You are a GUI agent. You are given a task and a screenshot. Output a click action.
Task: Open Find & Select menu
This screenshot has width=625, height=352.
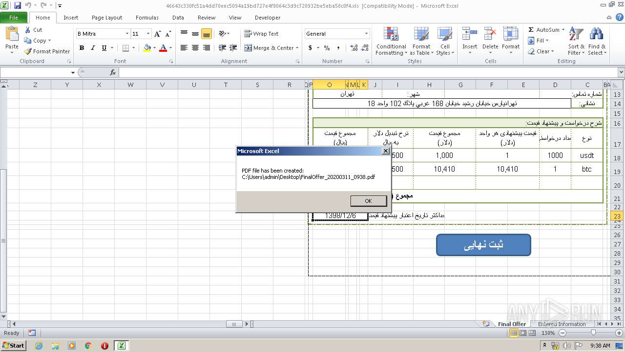(596, 42)
